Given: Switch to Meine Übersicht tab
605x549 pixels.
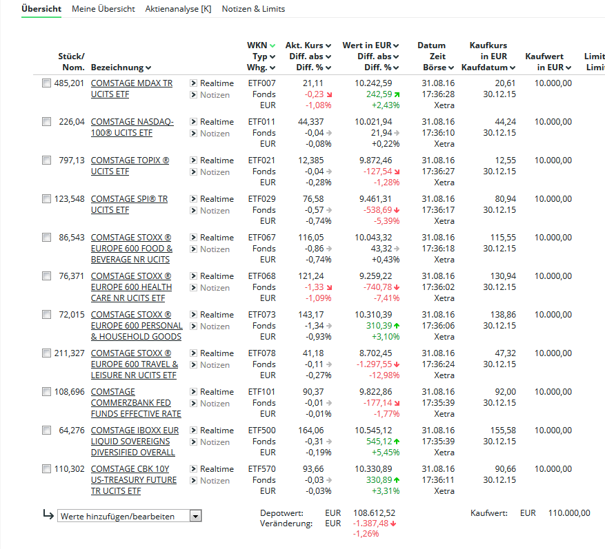Looking at the screenshot, I should coord(103,9).
